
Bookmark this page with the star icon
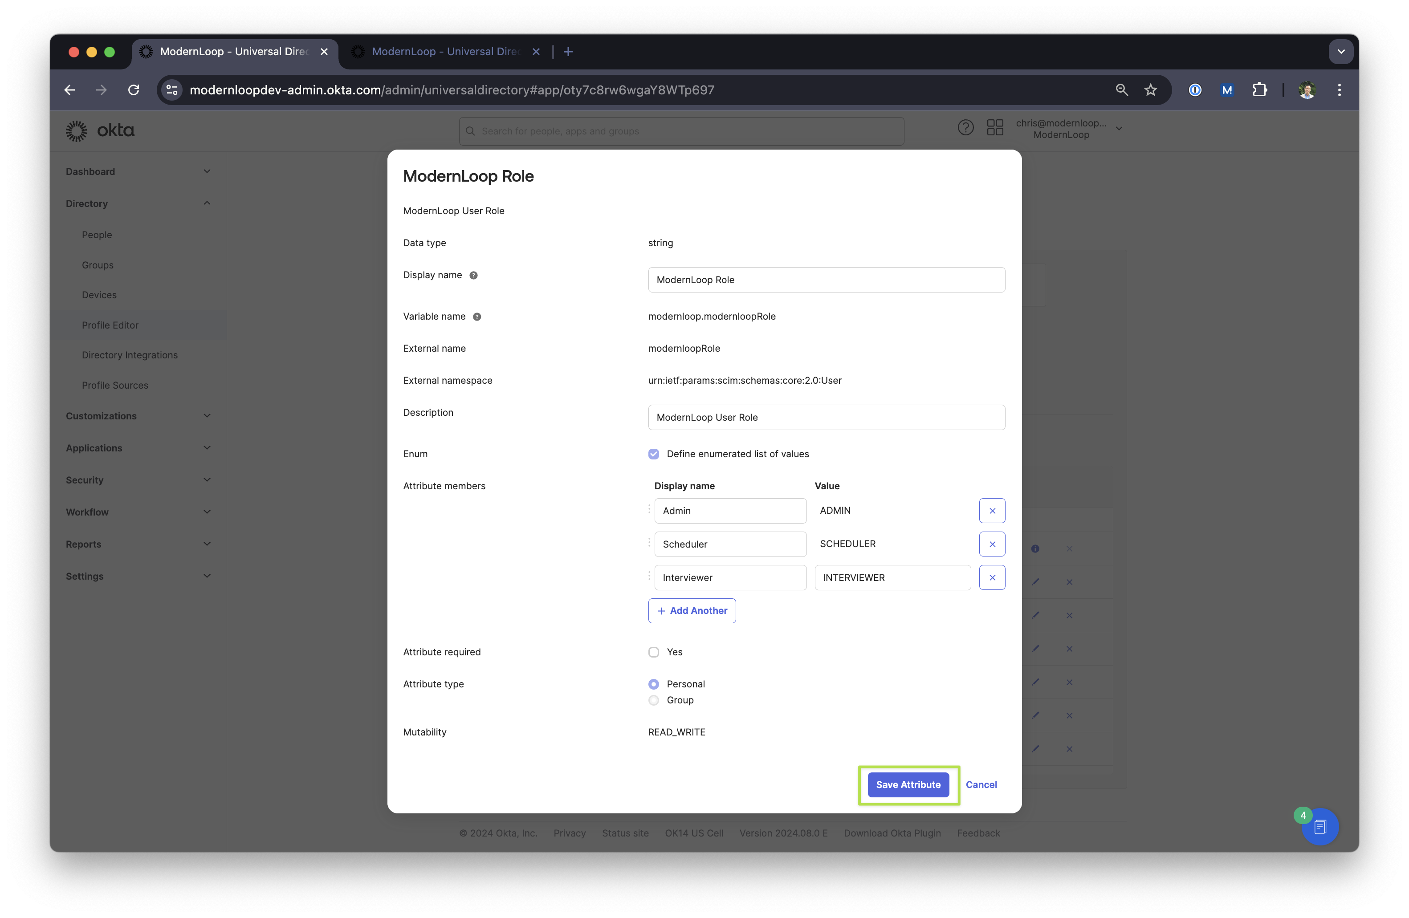pos(1150,90)
